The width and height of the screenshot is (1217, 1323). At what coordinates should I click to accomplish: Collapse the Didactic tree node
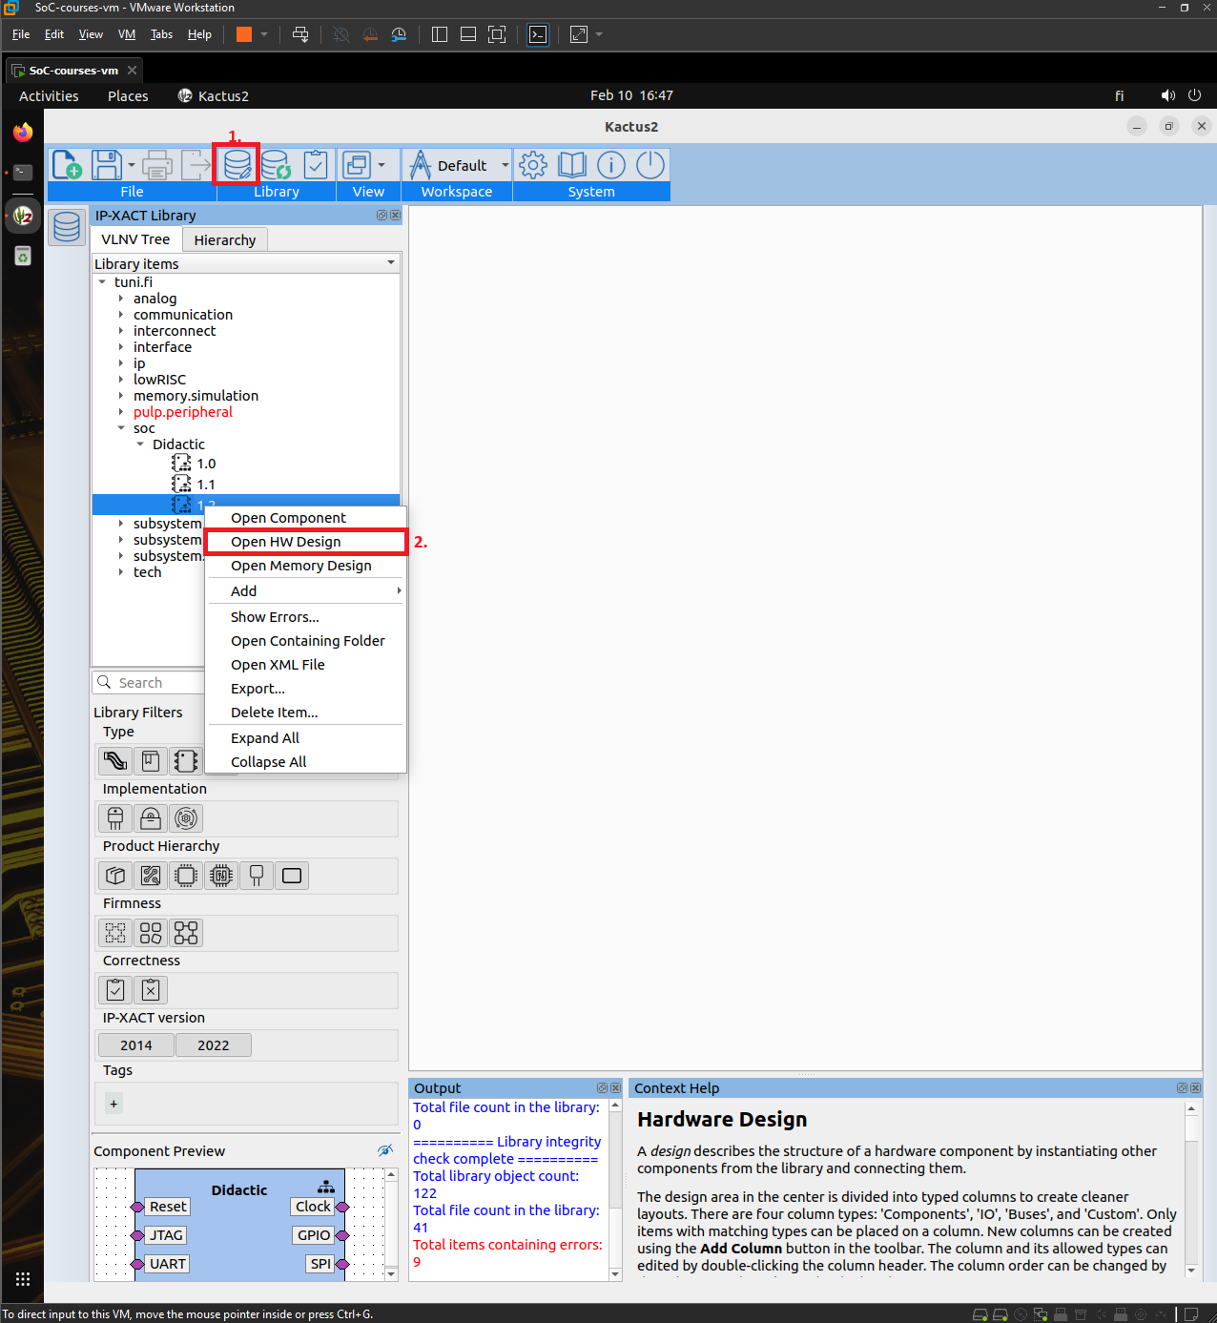tap(140, 444)
